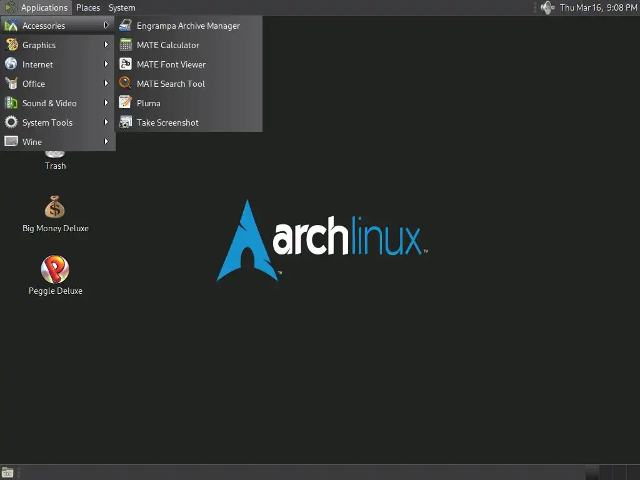Image resolution: width=640 pixels, height=480 pixels.
Task: Open the System menu
Action: (x=122, y=7)
